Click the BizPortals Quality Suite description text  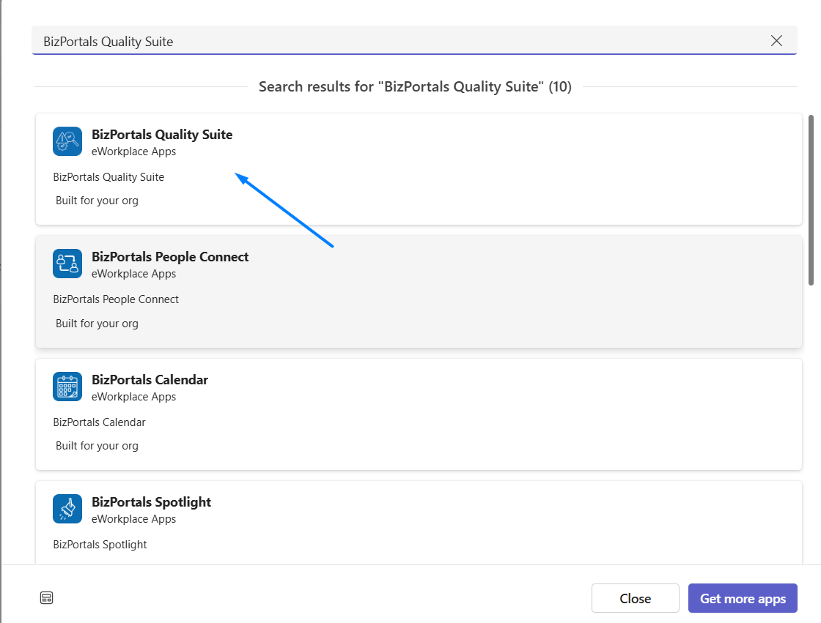coord(108,177)
